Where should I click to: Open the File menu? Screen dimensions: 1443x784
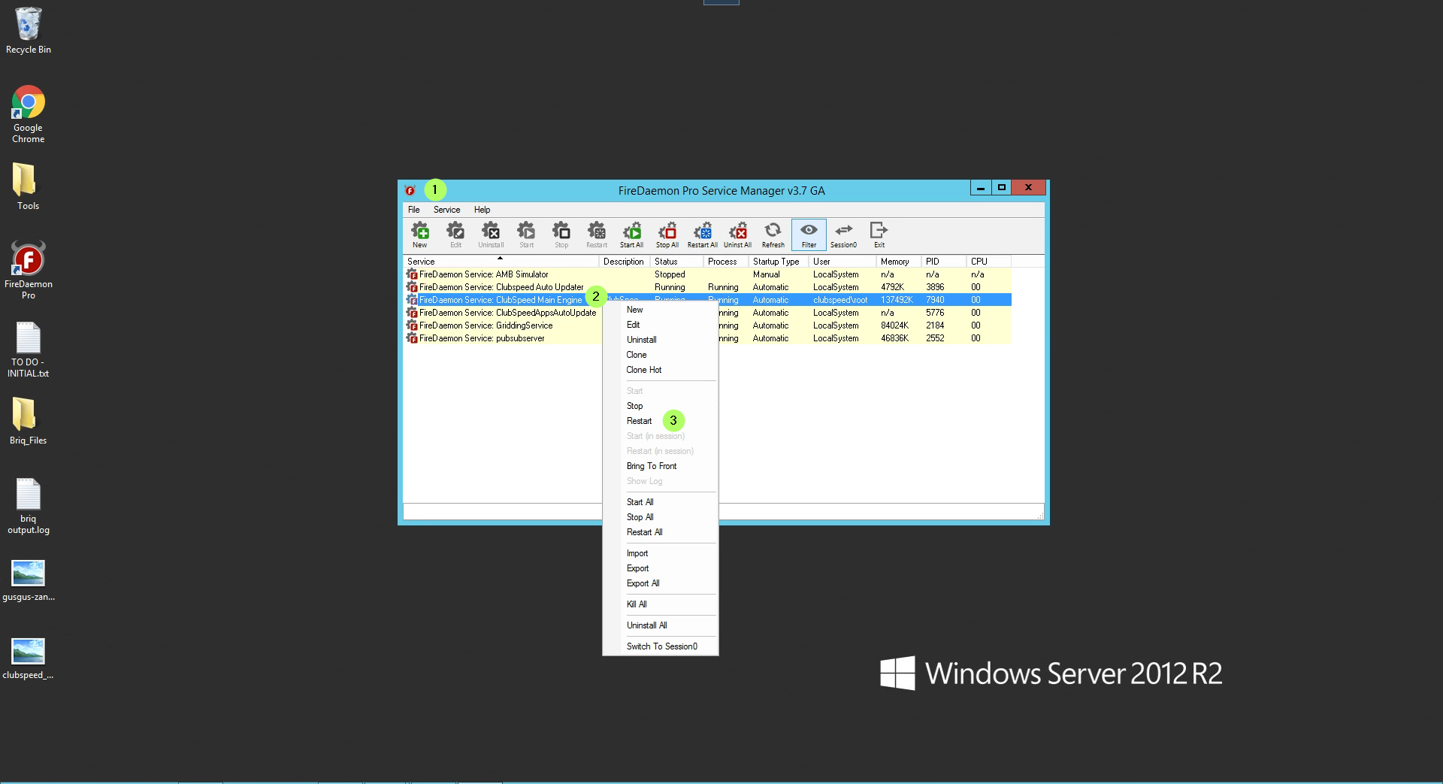click(413, 210)
